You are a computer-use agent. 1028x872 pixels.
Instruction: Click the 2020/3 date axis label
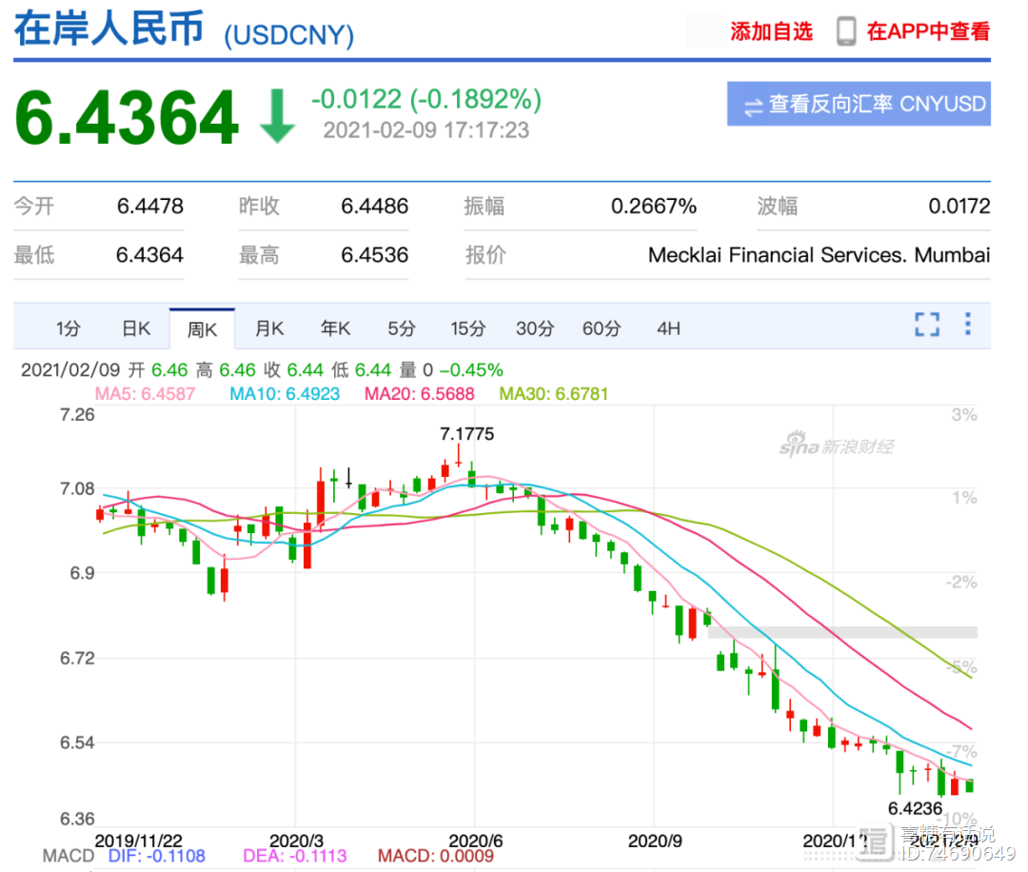coord(296,841)
